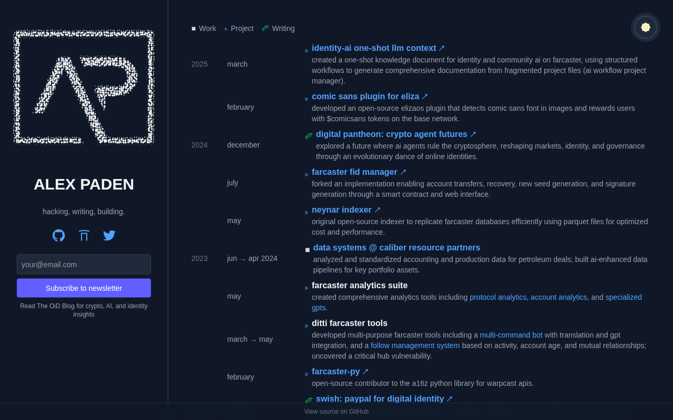Filter timeline by Project
Image resolution: width=673 pixels, height=420 pixels.
[x=239, y=28]
